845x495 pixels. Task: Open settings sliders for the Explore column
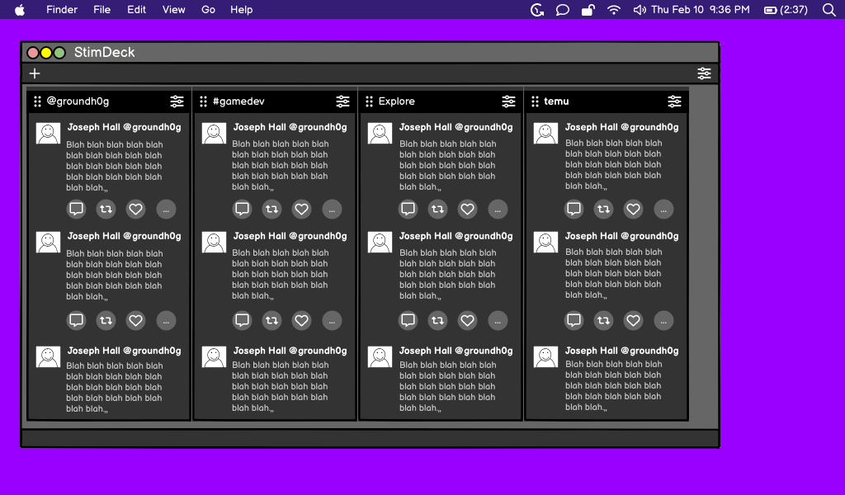(x=509, y=101)
